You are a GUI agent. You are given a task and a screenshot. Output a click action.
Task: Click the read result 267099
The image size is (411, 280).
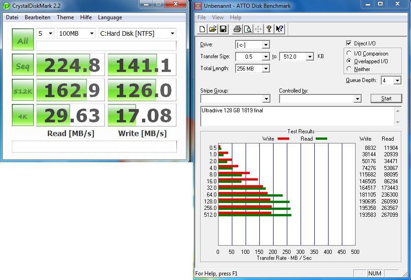(x=389, y=215)
